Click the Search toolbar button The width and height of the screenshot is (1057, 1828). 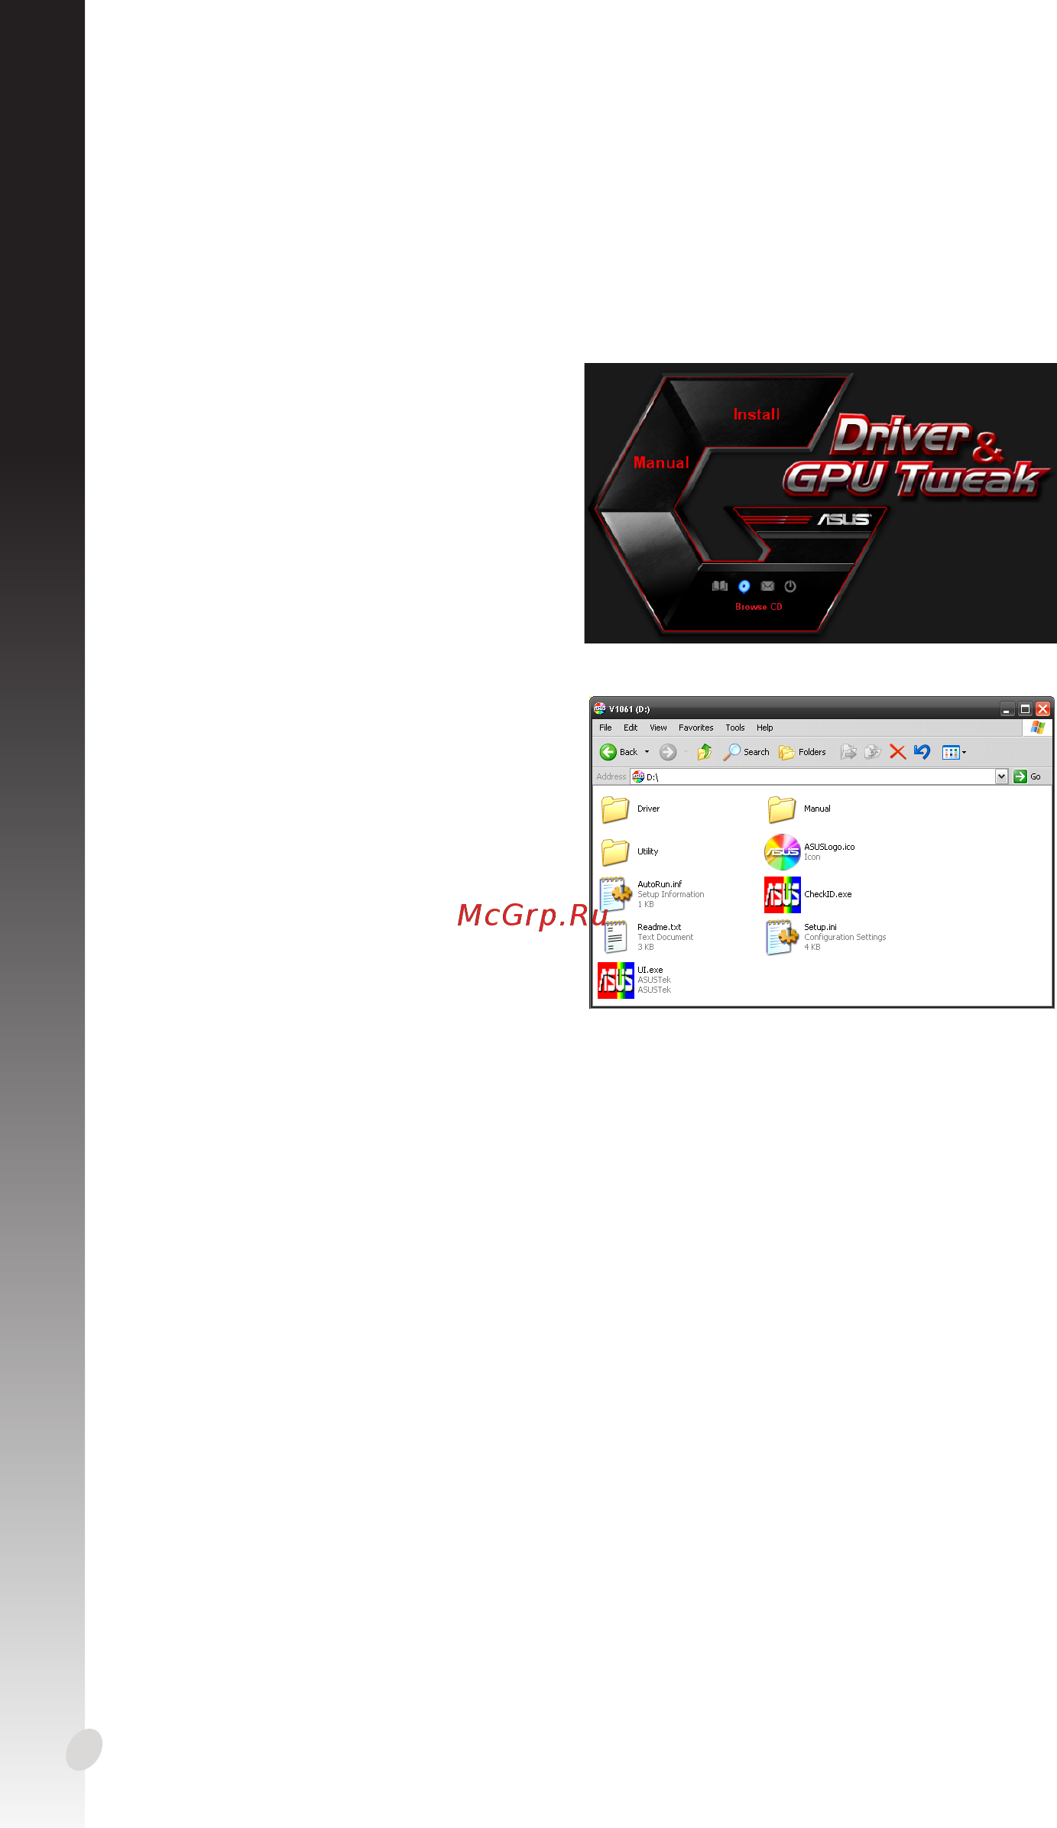point(747,752)
